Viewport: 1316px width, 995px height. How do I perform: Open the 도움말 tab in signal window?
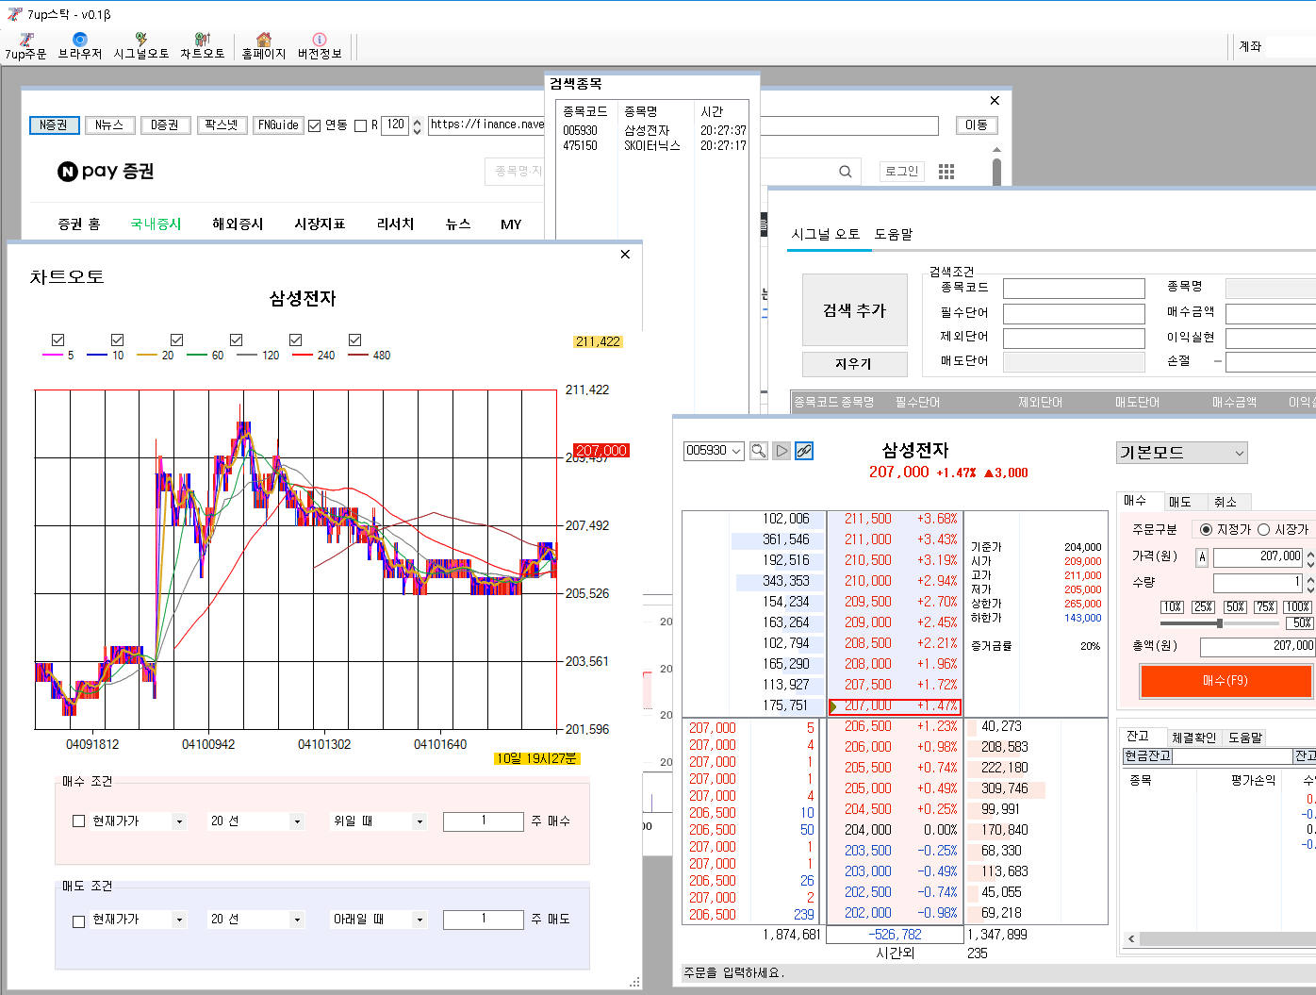tap(894, 234)
